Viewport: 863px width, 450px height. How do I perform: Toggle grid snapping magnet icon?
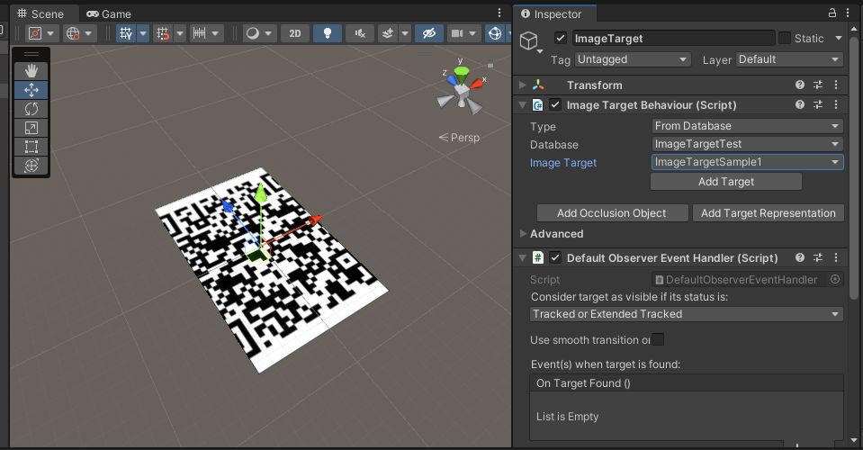(163, 33)
